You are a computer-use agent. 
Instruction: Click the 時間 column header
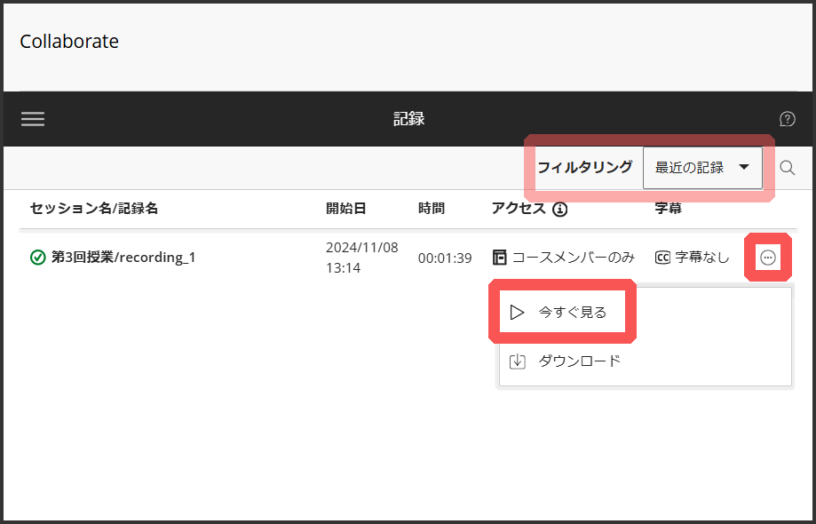432,209
